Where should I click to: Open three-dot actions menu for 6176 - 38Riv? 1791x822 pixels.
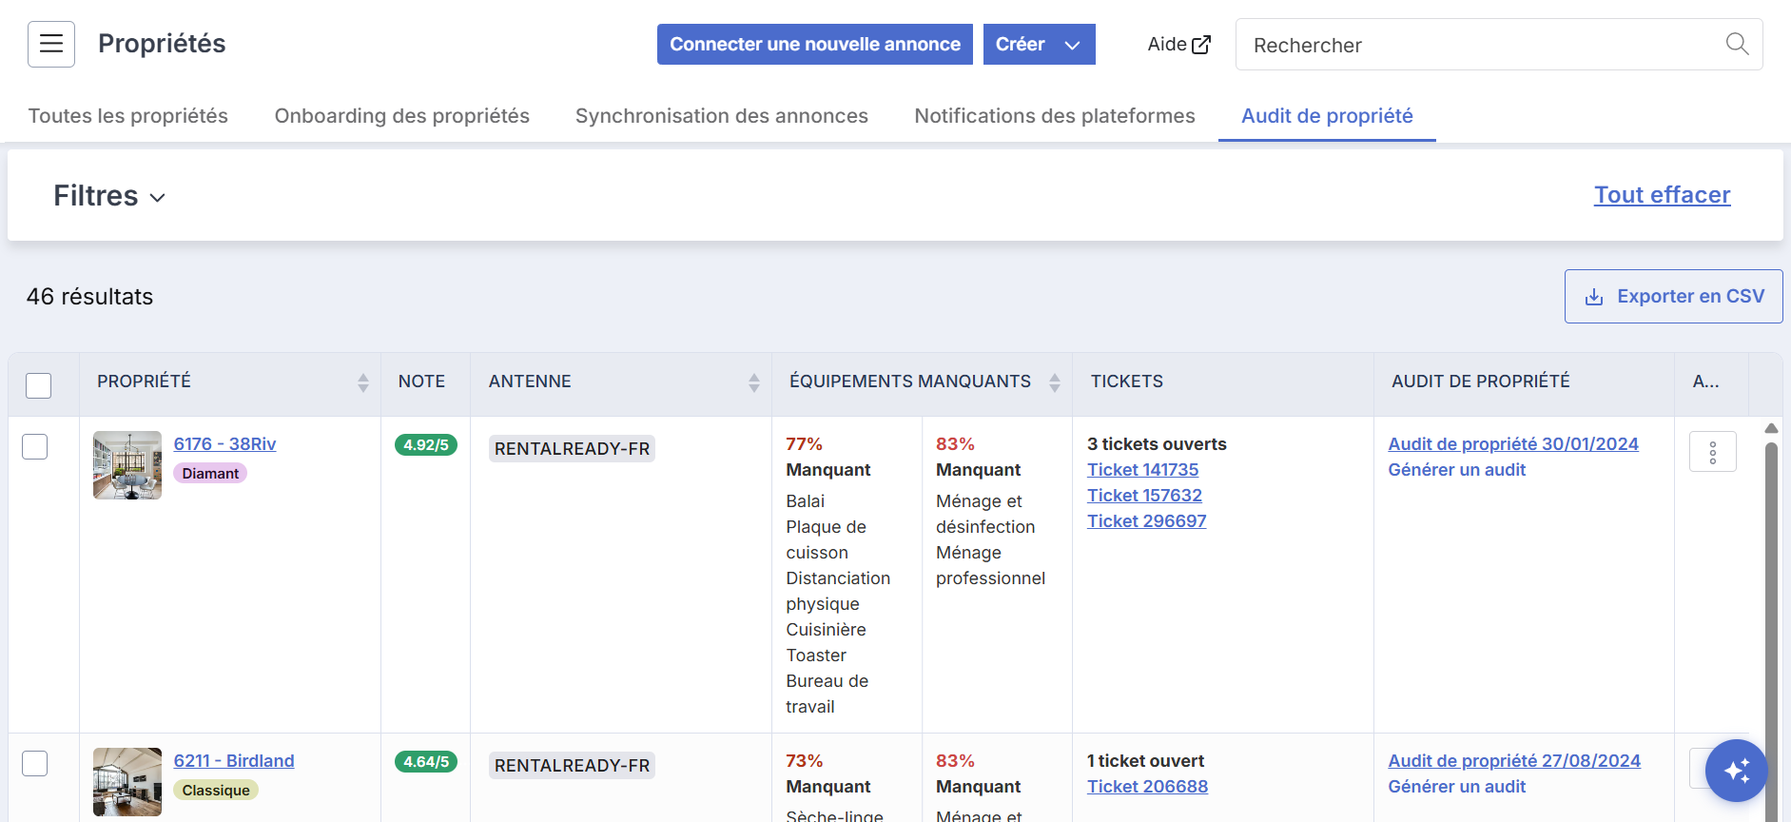pyautogui.click(x=1712, y=452)
